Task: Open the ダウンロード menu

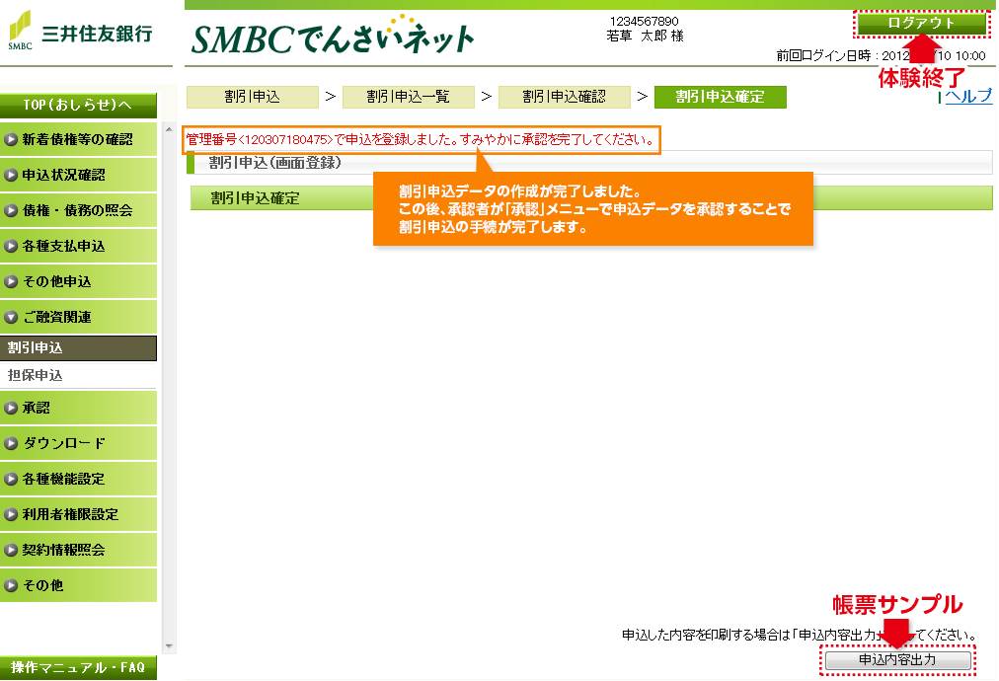Action: pyautogui.click(x=78, y=444)
